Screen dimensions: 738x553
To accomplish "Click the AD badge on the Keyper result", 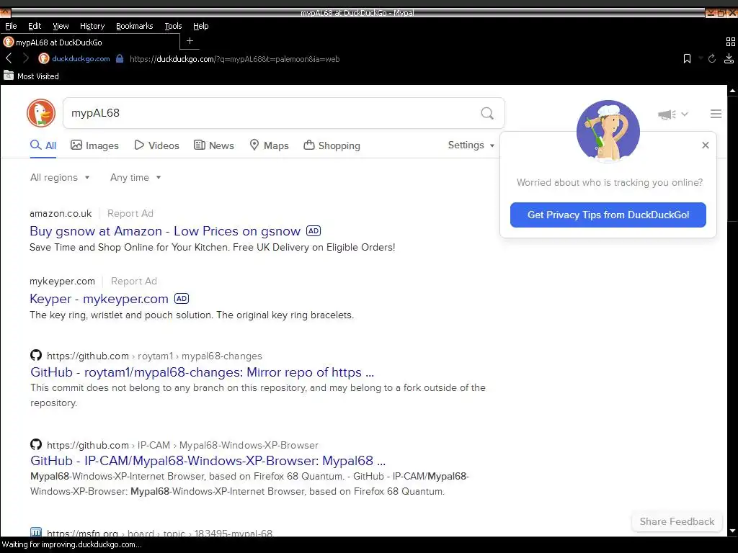I will click(182, 299).
